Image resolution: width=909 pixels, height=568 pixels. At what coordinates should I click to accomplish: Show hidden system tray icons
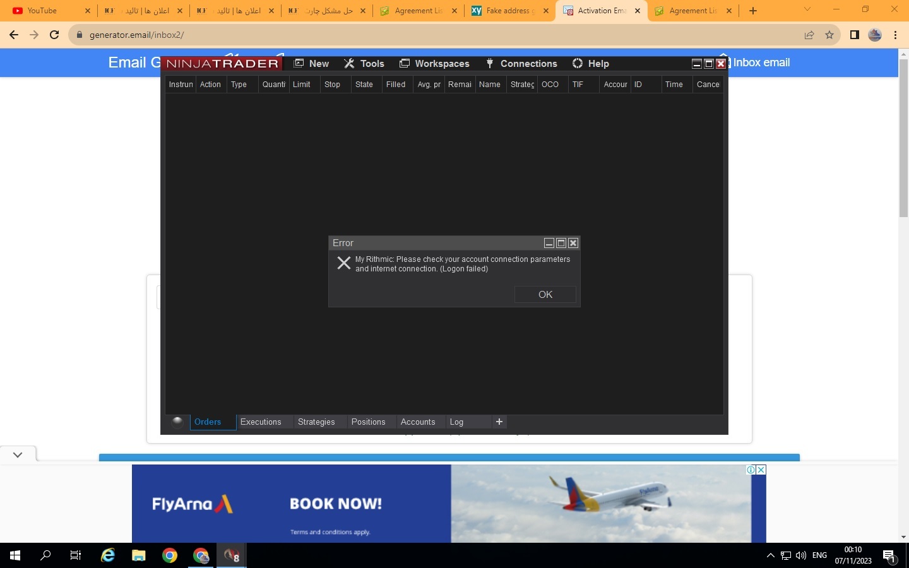click(x=770, y=555)
